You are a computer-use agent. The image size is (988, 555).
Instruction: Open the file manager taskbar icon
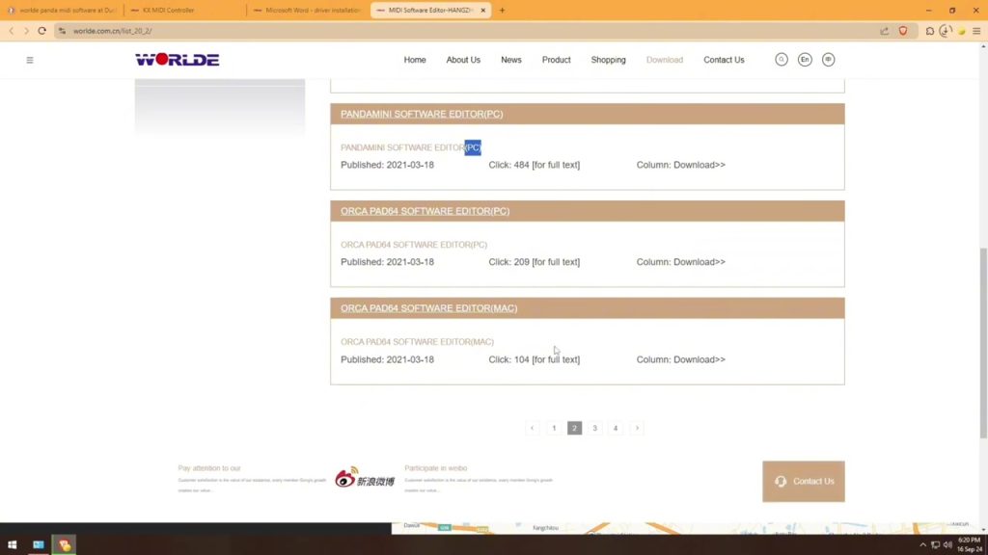(39, 544)
